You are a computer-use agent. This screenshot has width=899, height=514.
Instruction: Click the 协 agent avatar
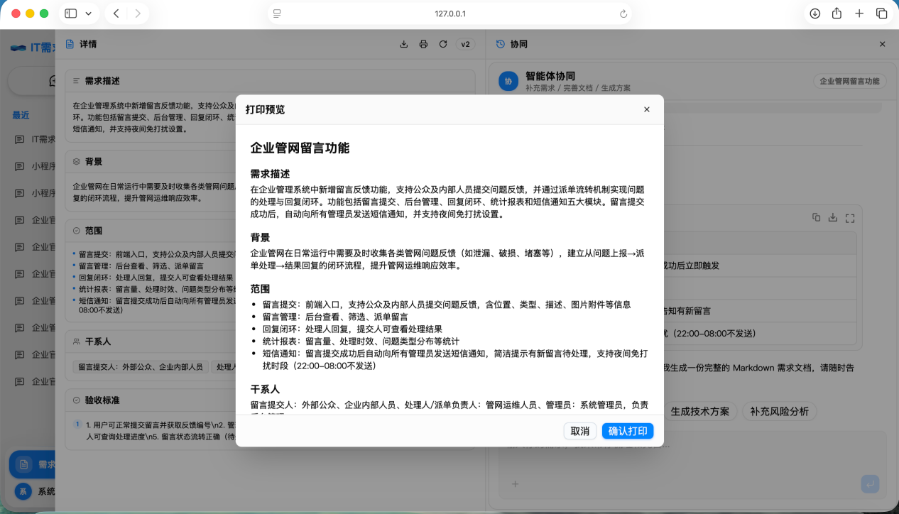point(508,82)
